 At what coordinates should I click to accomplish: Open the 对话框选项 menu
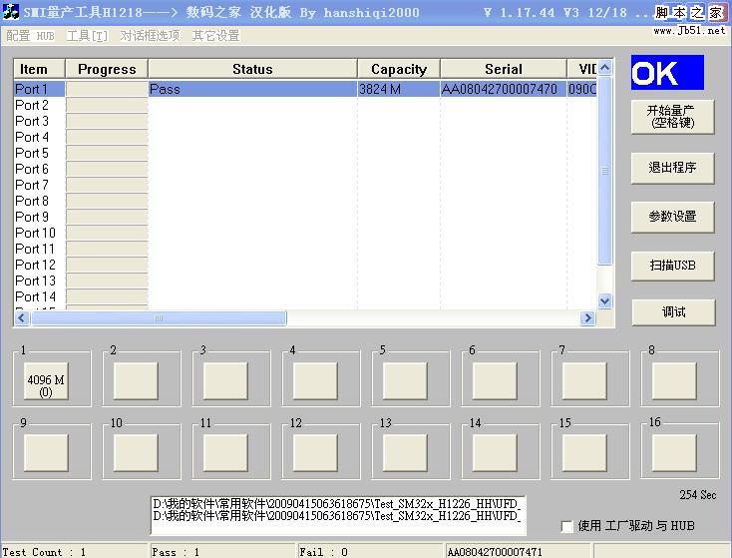coord(150,36)
